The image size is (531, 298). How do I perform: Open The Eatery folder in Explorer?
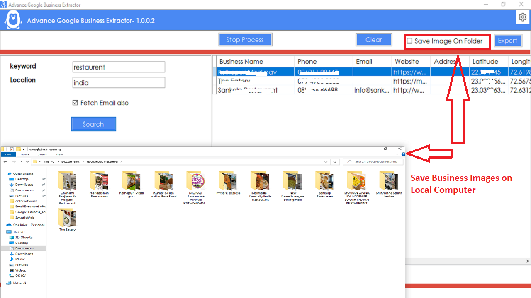[67, 220]
